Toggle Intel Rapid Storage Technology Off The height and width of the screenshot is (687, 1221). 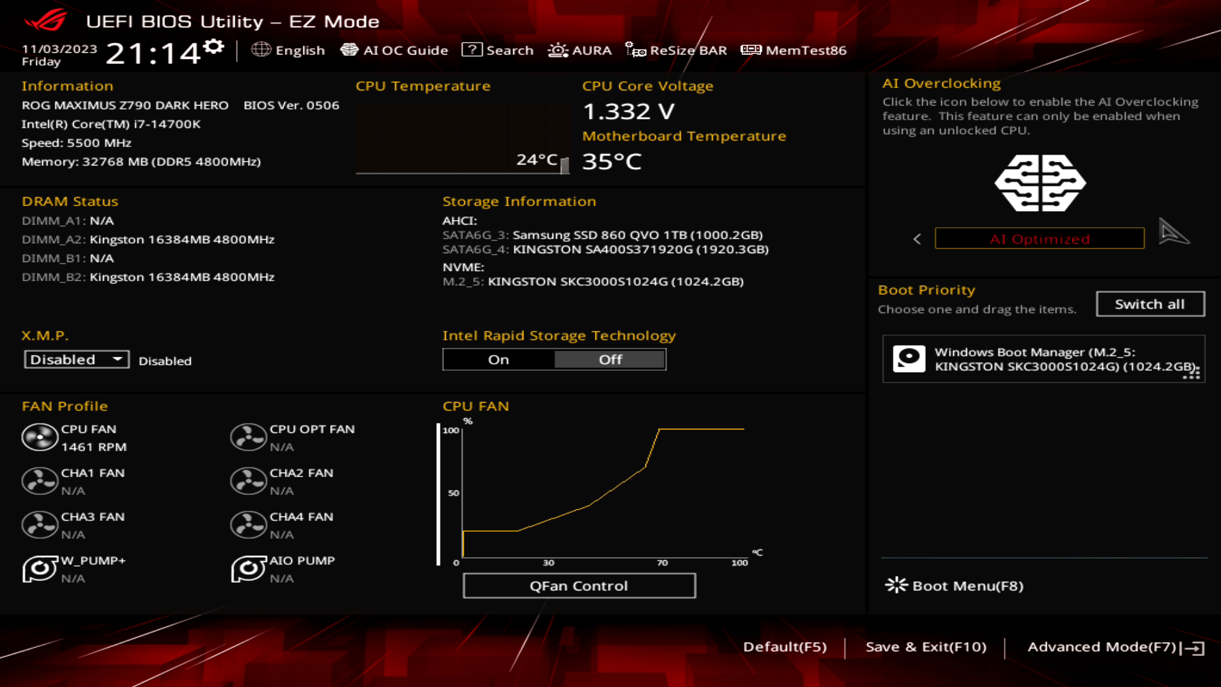coord(610,359)
